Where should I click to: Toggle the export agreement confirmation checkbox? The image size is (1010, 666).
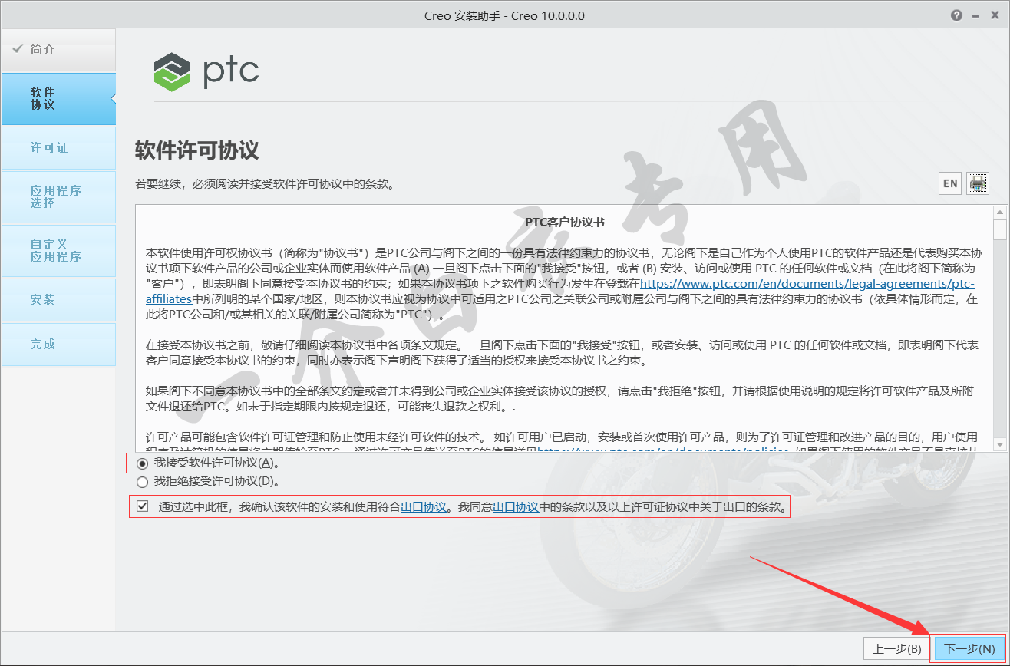pos(142,506)
